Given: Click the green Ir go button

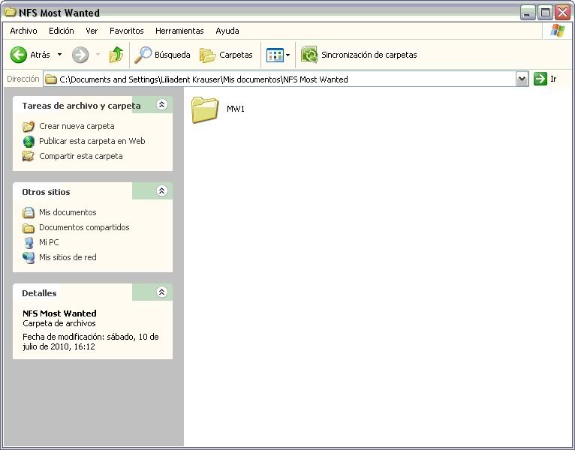Looking at the screenshot, I should click(x=546, y=79).
